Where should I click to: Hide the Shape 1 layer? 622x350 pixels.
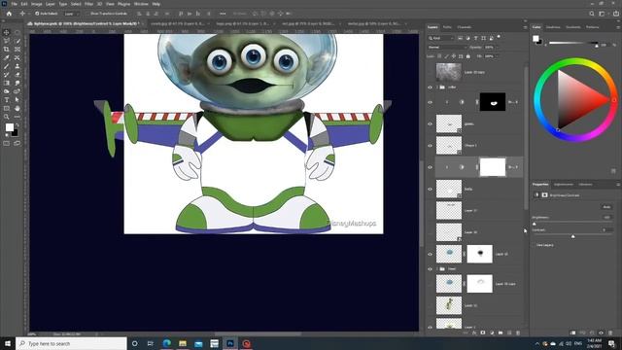pyautogui.click(x=430, y=146)
